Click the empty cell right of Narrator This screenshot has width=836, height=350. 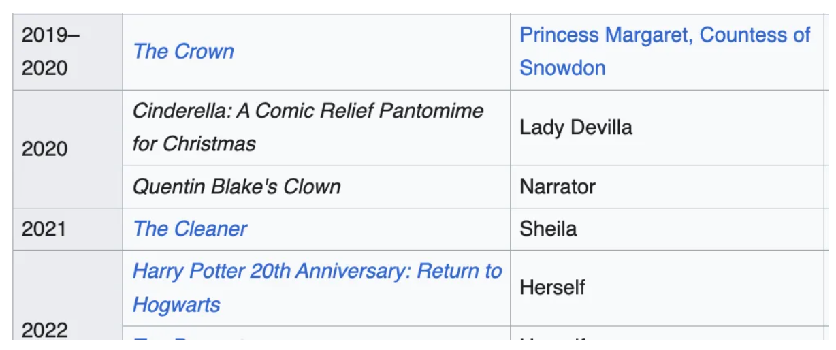[x=830, y=187]
